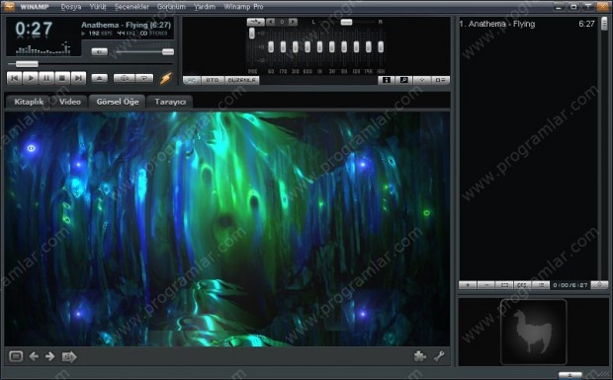This screenshot has height=380, width=613.
Task: Click the 6:27 duration in the playlist
Action: 586,24
